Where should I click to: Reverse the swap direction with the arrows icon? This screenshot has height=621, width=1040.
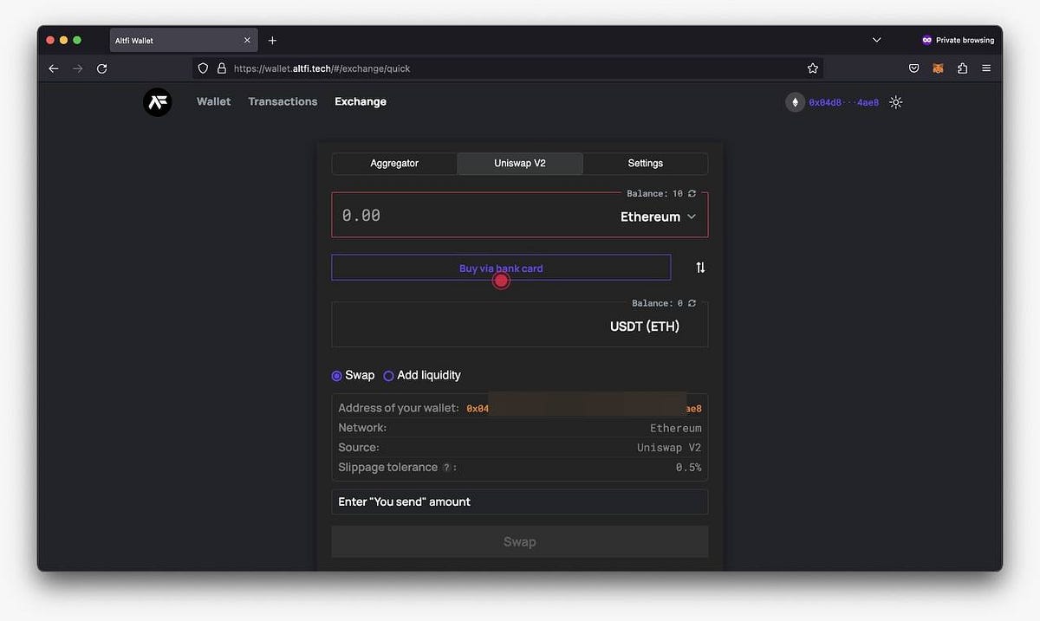pyautogui.click(x=700, y=268)
